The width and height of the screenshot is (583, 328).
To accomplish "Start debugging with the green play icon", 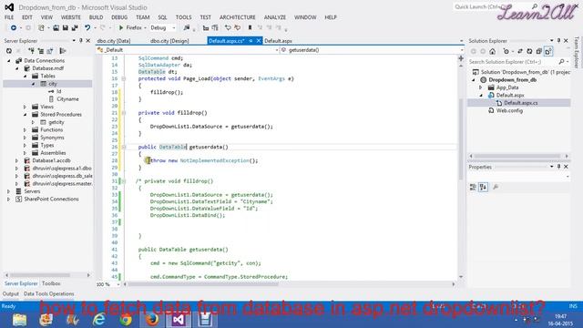I will [x=121, y=28].
